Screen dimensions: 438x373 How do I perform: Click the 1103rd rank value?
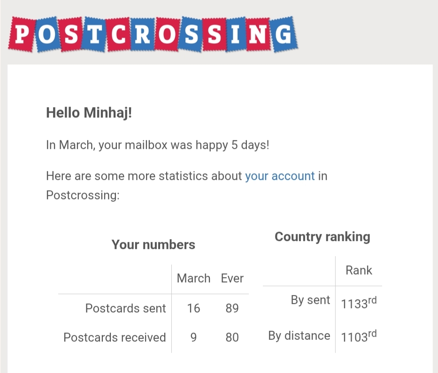[x=359, y=336]
